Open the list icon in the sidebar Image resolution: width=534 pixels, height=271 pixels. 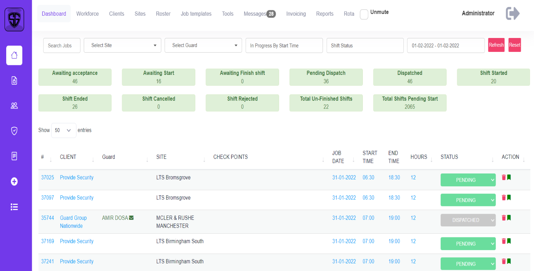(14, 207)
